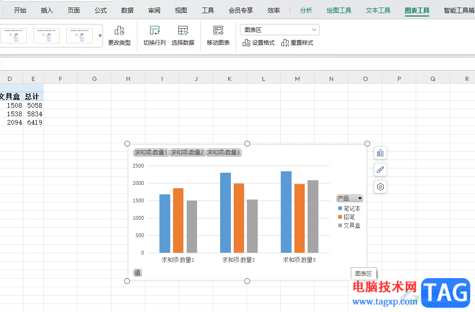Screen dimensions: 475x312
Task: Switch to the 工具 tab
Action: tap(208, 10)
